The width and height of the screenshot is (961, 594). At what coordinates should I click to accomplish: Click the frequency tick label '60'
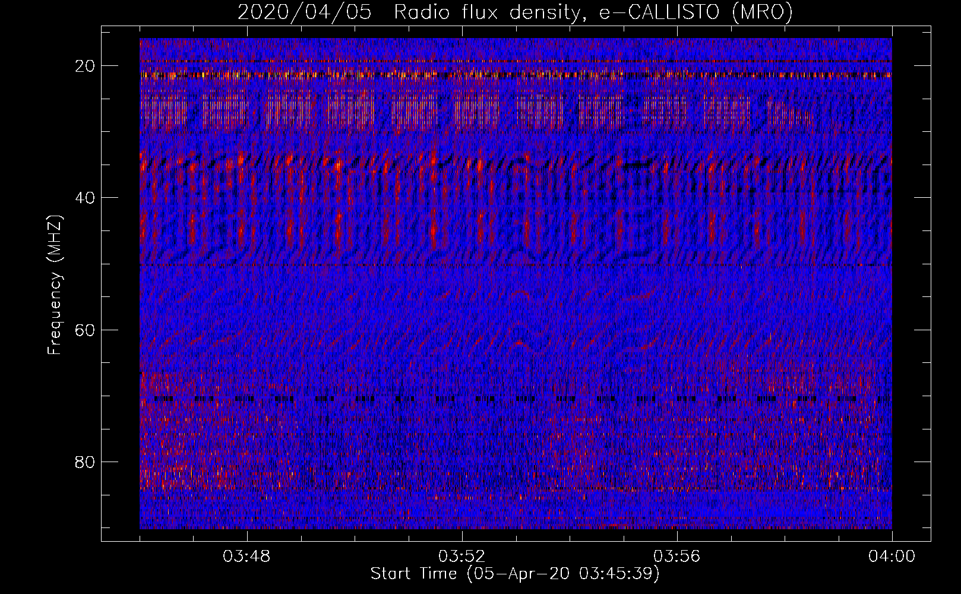pyautogui.click(x=86, y=330)
